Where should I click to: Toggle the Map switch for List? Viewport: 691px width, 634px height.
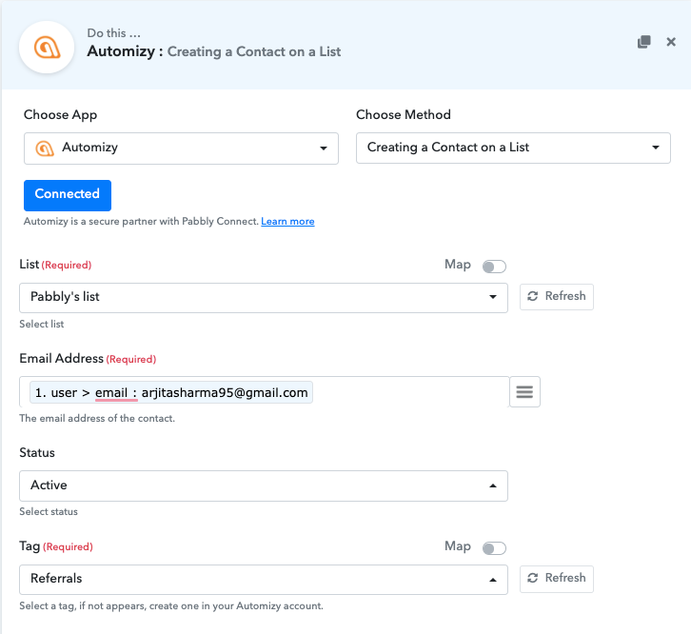494,267
